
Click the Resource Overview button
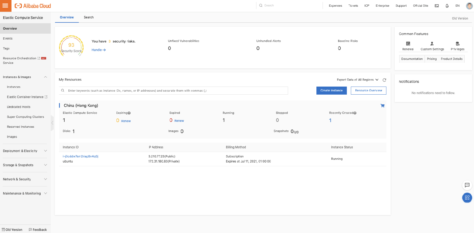tap(368, 91)
